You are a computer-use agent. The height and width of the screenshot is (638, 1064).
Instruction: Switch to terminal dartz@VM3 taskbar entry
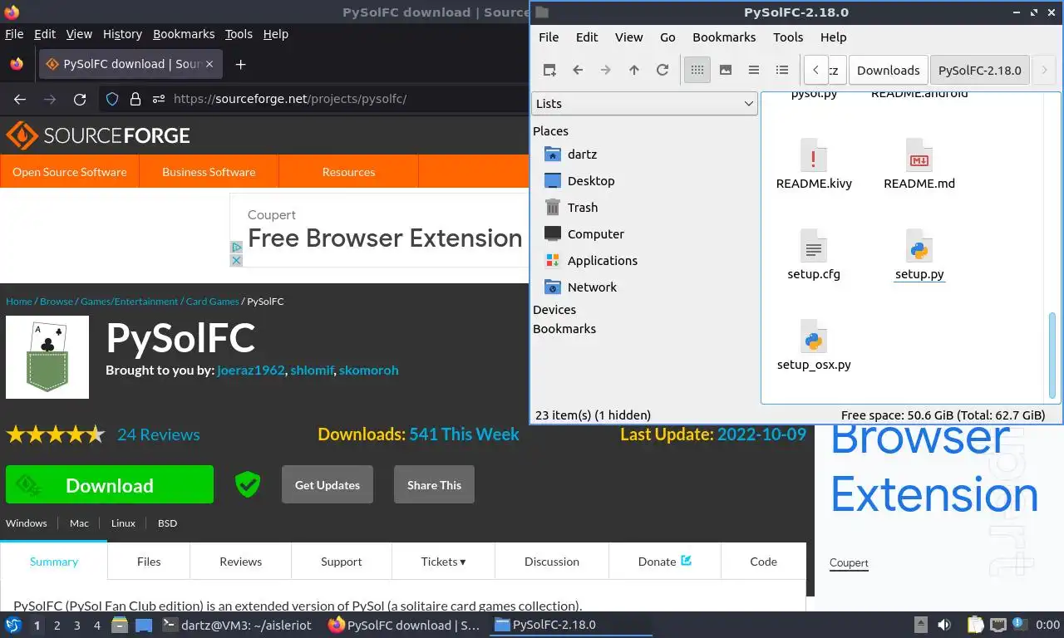(239, 625)
